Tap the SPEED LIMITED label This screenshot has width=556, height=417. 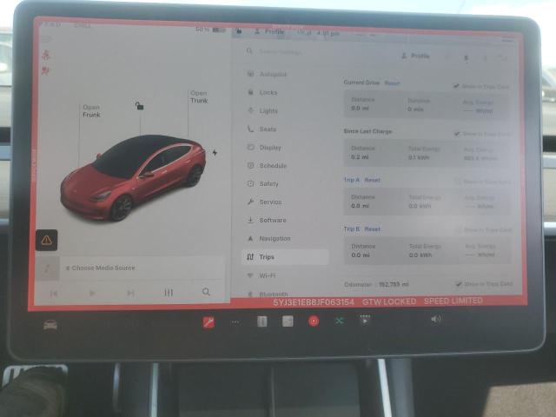point(453,301)
